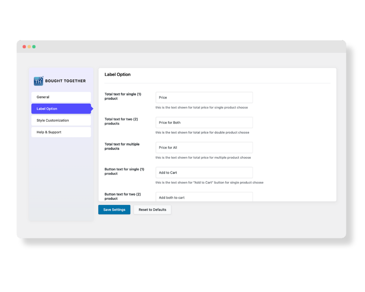Focus the field containing "Price"
This screenshot has width=365, height=292.
(x=204, y=97)
